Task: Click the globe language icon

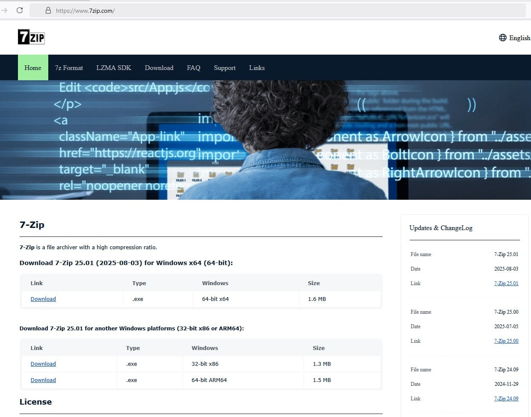Action: [502, 38]
